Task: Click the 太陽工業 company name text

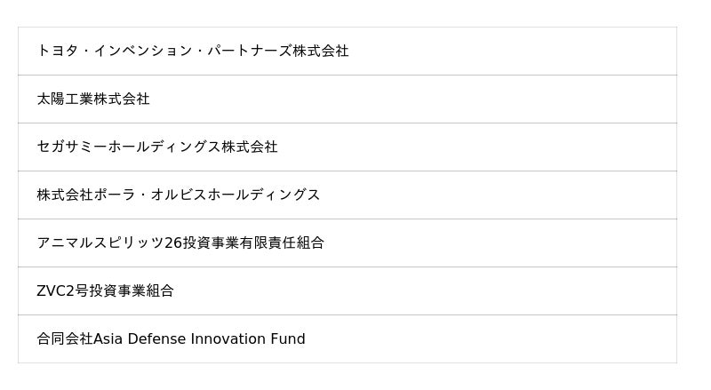Action: (65, 99)
